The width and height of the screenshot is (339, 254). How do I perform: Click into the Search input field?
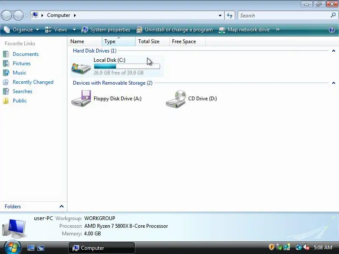coord(284,16)
